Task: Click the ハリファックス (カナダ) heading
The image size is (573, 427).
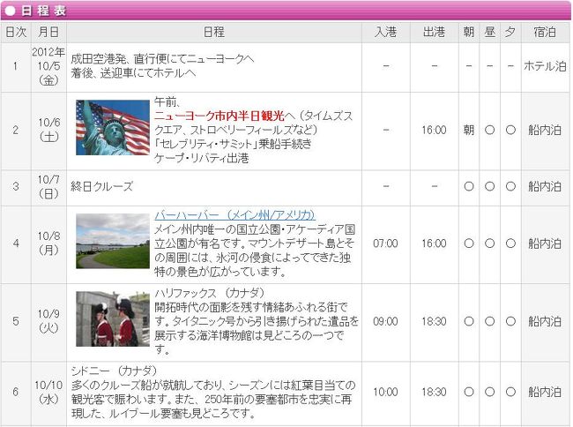Action: coord(210,293)
